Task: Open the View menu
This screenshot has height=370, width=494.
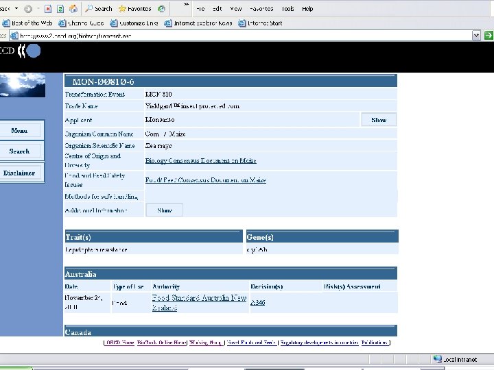Action: (x=235, y=9)
